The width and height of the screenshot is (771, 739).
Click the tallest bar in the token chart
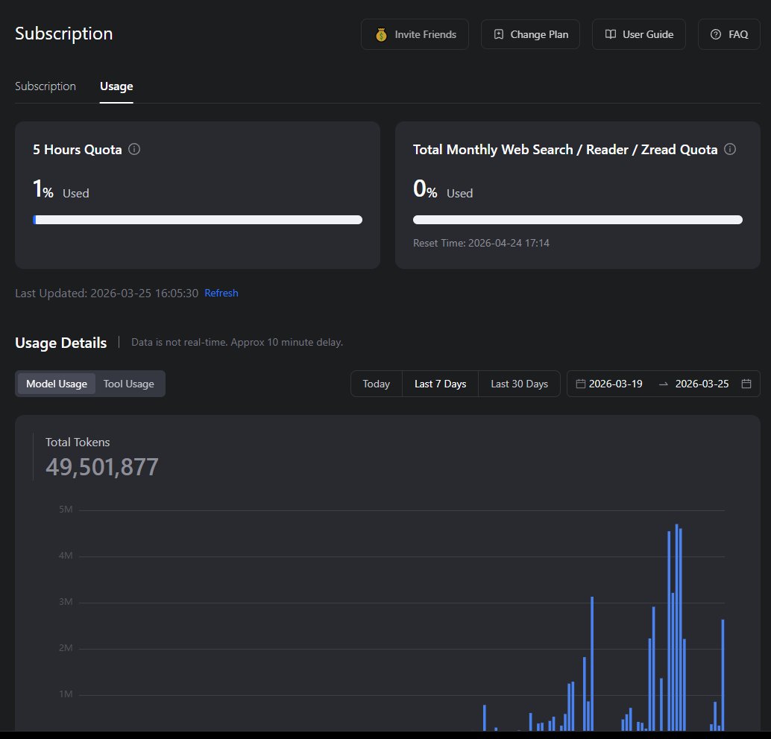(x=676, y=627)
